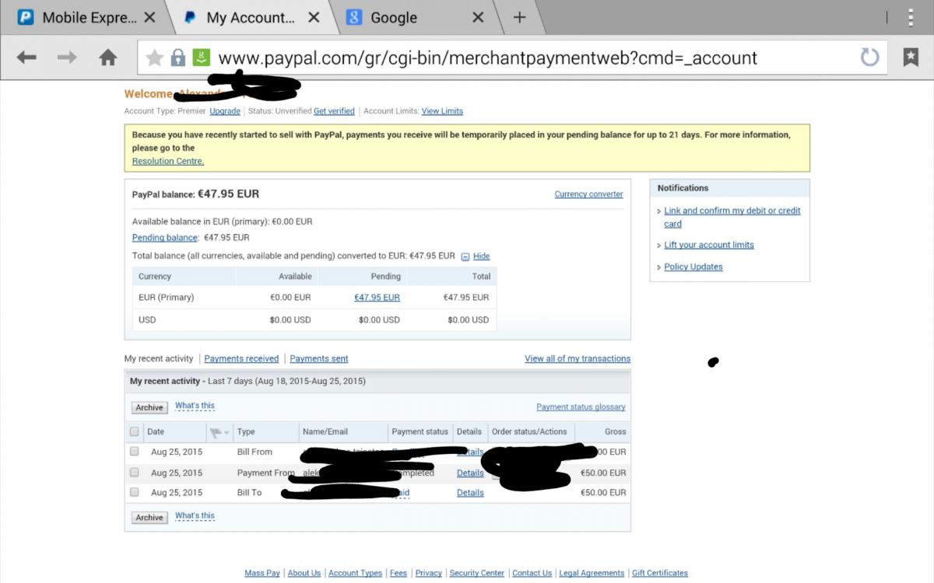Open View Limits link
The height and width of the screenshot is (583, 934).
pyautogui.click(x=442, y=111)
